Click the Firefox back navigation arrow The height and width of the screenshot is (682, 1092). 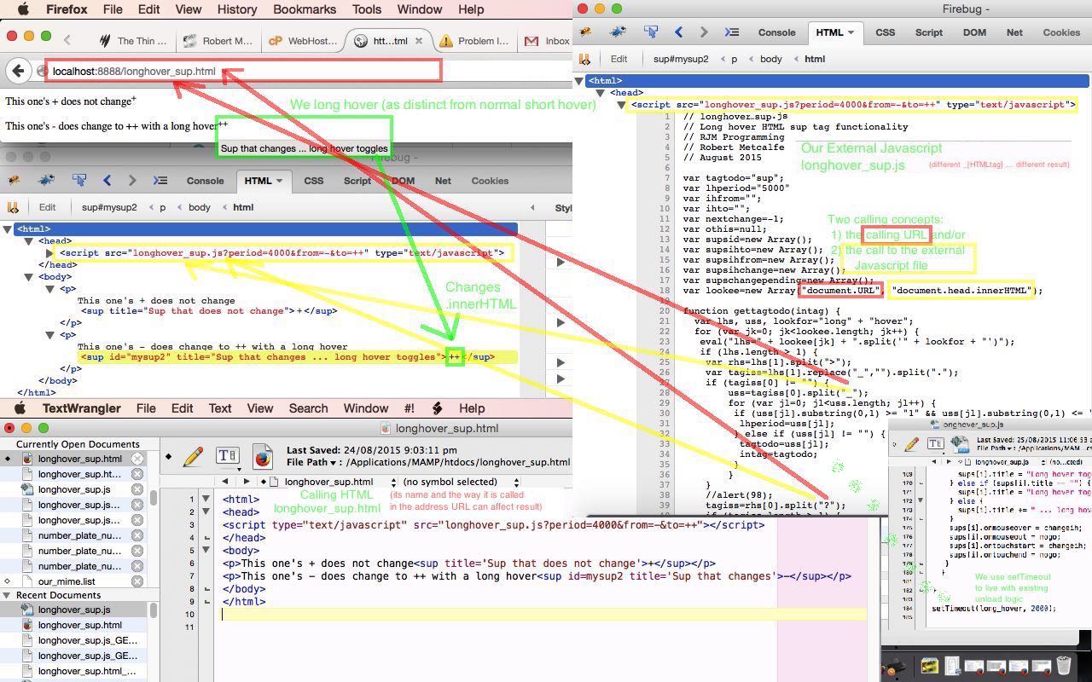(x=18, y=70)
